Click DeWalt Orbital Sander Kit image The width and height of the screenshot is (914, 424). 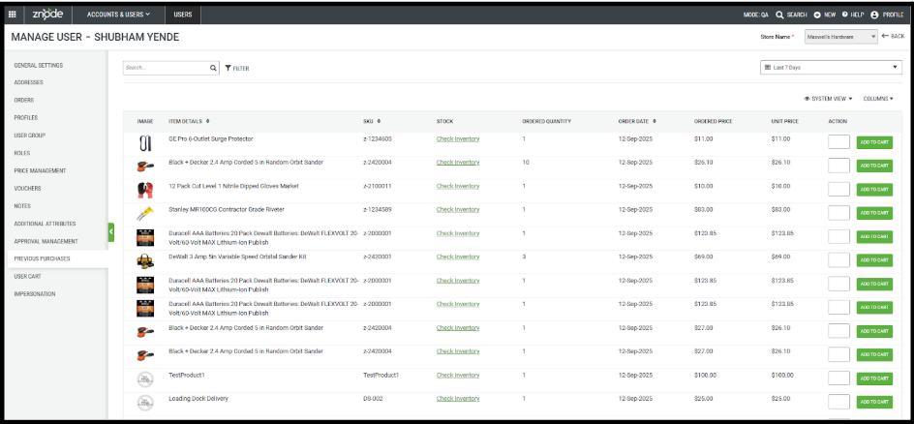(144, 260)
